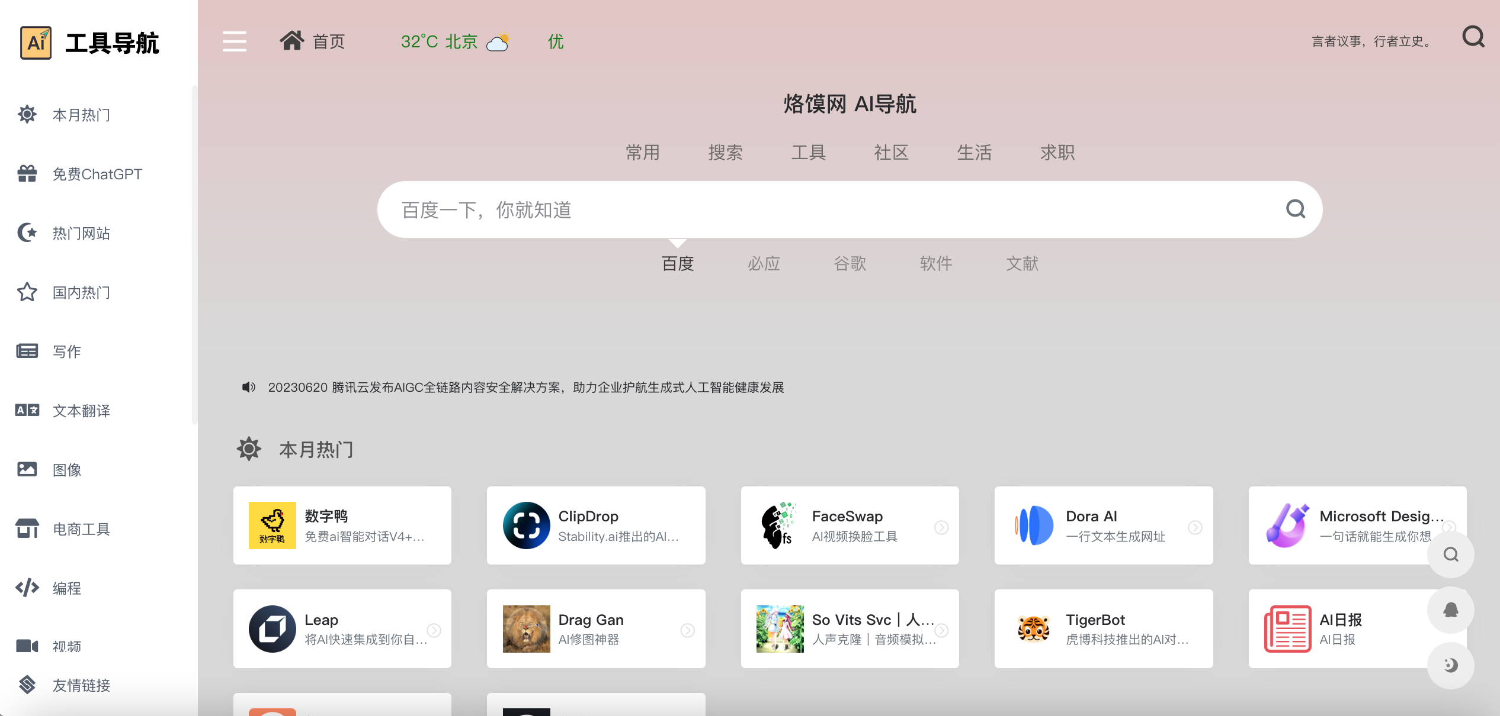Click the 首页 home icon
The width and height of the screenshot is (1500, 716).
(x=291, y=40)
